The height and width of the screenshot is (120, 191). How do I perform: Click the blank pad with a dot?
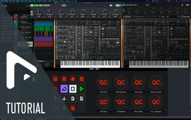click(x=82, y=108)
